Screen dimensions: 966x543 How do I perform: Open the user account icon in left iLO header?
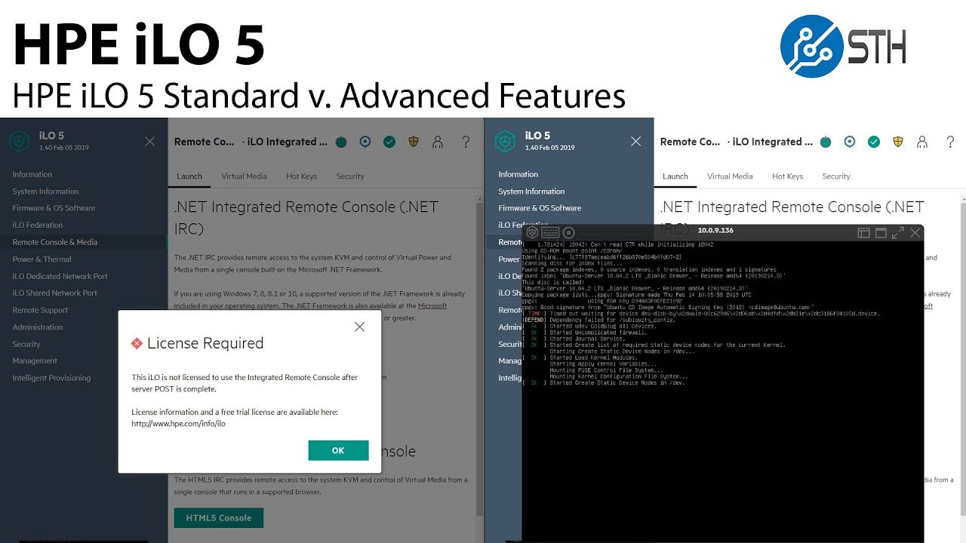[x=438, y=142]
